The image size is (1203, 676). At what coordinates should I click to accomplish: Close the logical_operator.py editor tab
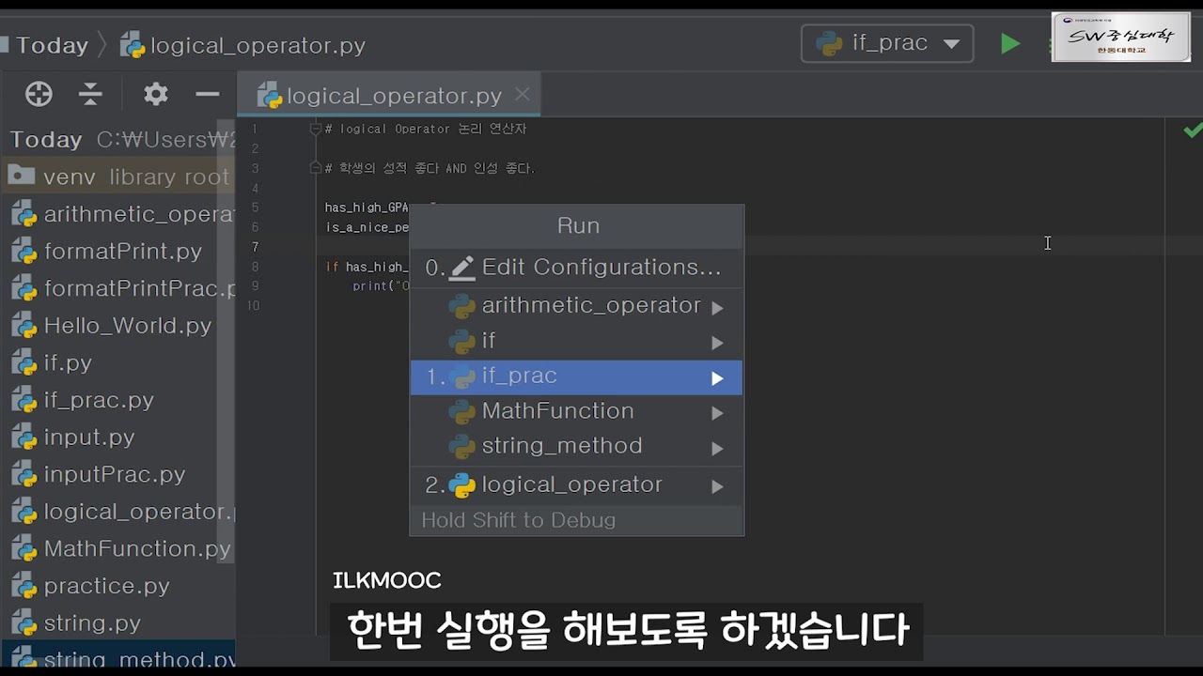[523, 95]
